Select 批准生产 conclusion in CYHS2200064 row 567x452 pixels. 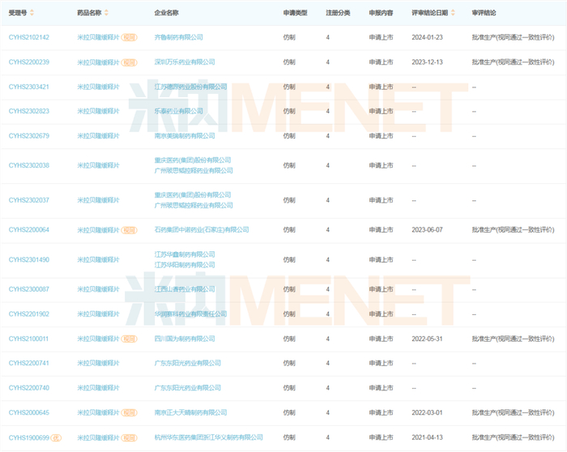tap(513, 229)
